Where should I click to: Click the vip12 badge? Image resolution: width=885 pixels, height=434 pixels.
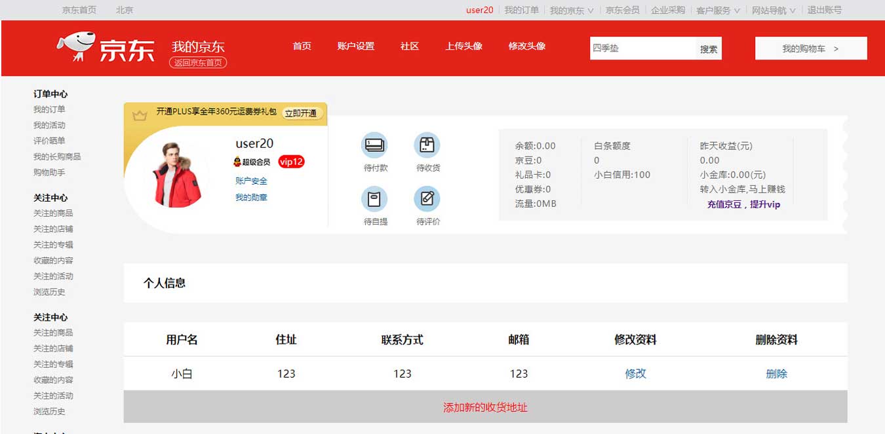coord(291,162)
